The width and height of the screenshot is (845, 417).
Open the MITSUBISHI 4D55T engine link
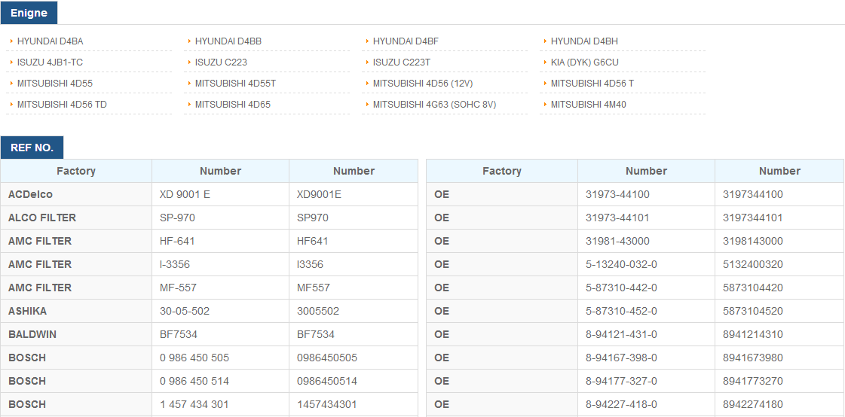point(235,83)
